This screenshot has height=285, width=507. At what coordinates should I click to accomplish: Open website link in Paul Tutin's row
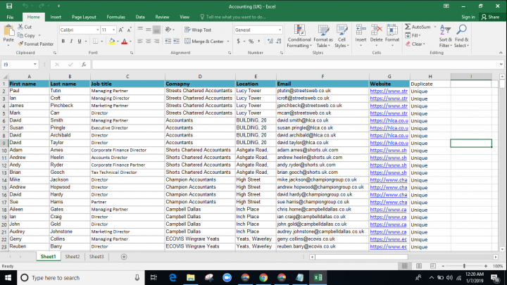click(x=389, y=91)
